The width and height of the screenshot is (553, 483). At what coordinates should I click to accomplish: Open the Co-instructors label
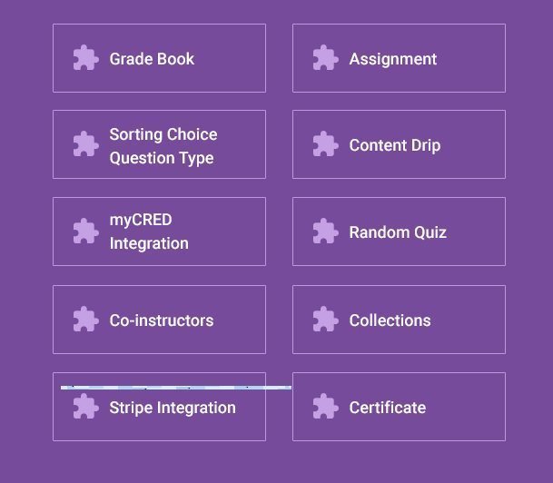(162, 320)
